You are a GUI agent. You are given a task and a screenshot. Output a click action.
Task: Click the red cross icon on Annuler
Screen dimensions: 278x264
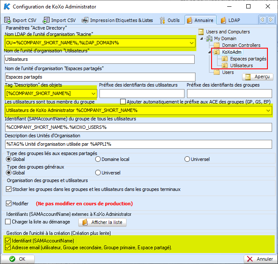point(250,259)
